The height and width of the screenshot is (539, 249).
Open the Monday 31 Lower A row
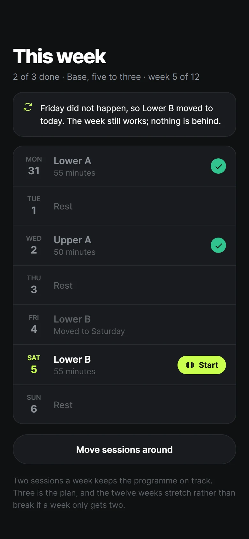[x=124, y=166]
